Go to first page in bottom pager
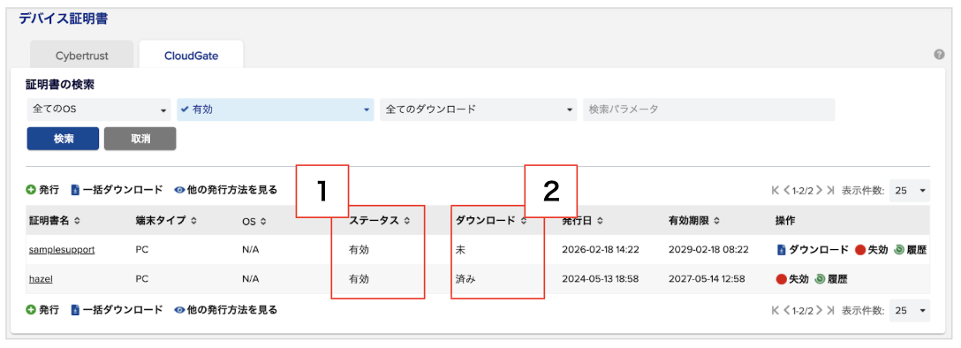This screenshot has height=348, width=961. [x=776, y=311]
